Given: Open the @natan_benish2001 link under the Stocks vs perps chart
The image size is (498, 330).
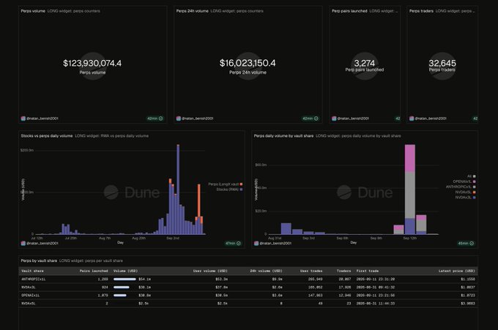Looking at the screenshot, I should click(42, 244).
